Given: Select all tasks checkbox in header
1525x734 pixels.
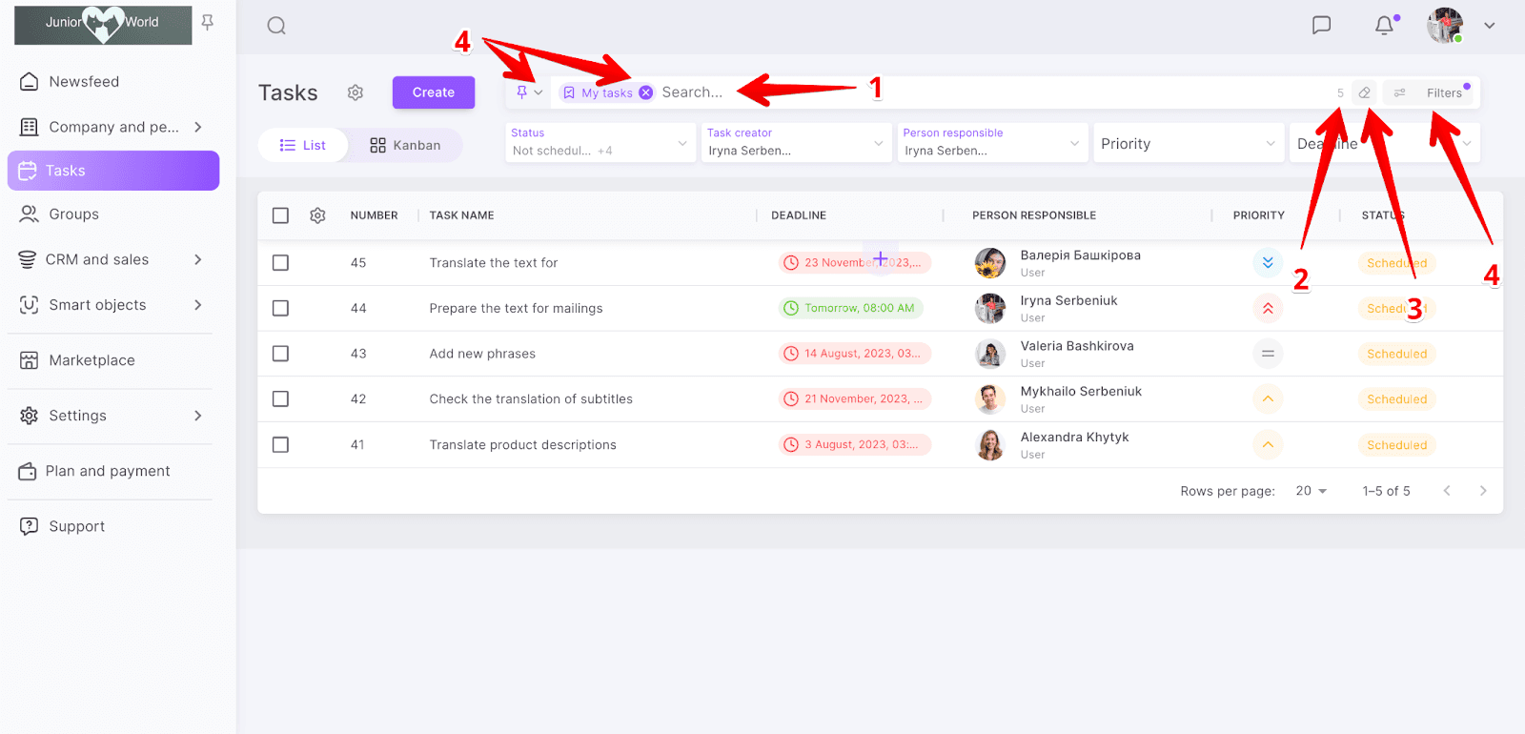Looking at the screenshot, I should 280,215.
